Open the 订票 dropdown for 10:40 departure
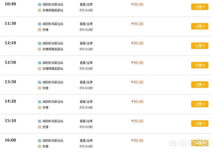 pyautogui.click(x=200, y=7)
